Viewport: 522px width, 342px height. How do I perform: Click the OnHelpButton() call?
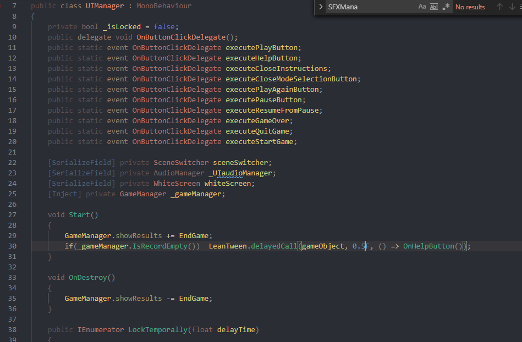(x=433, y=246)
